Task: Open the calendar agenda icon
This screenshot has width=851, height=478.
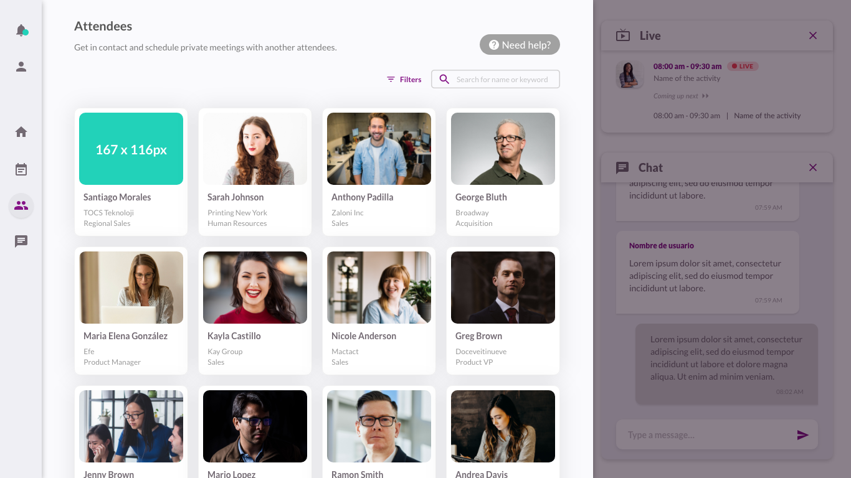Action: coord(21,169)
